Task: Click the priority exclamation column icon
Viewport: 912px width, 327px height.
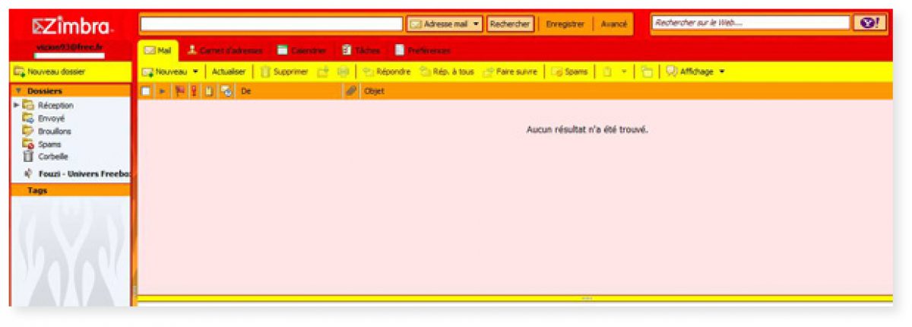Action: (194, 91)
